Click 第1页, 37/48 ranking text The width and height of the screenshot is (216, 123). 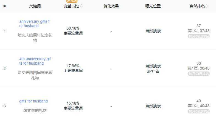pos(199,31)
